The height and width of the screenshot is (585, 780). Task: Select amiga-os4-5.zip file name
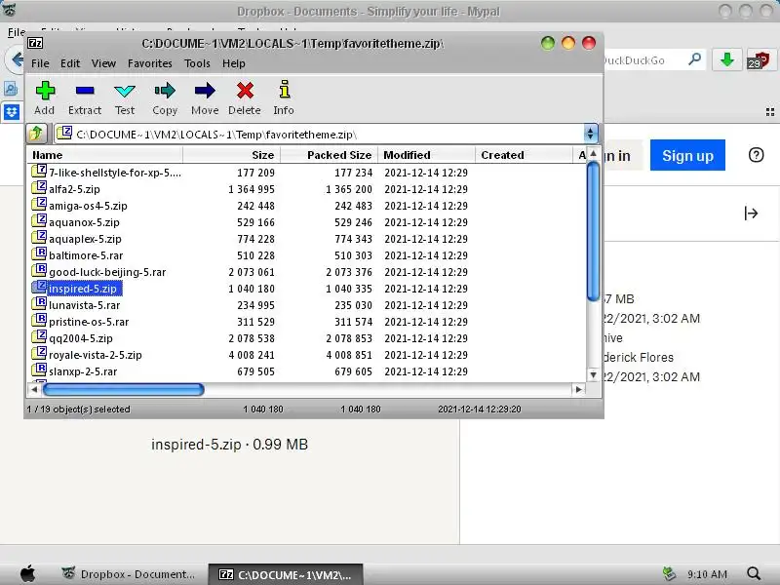pos(88,206)
